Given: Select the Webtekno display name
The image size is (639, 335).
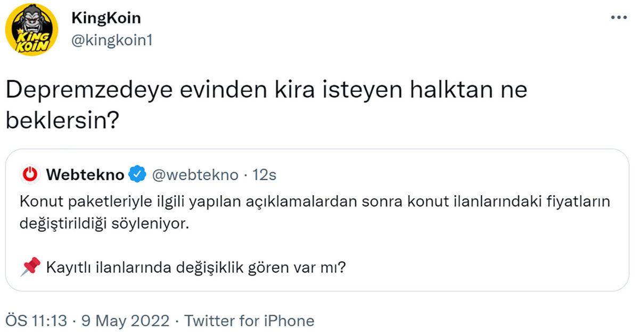Looking at the screenshot, I should 85,173.
